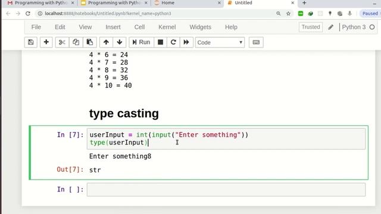The image size is (381, 214).
Task: Insert cell below with plus icon
Action: click(46, 42)
